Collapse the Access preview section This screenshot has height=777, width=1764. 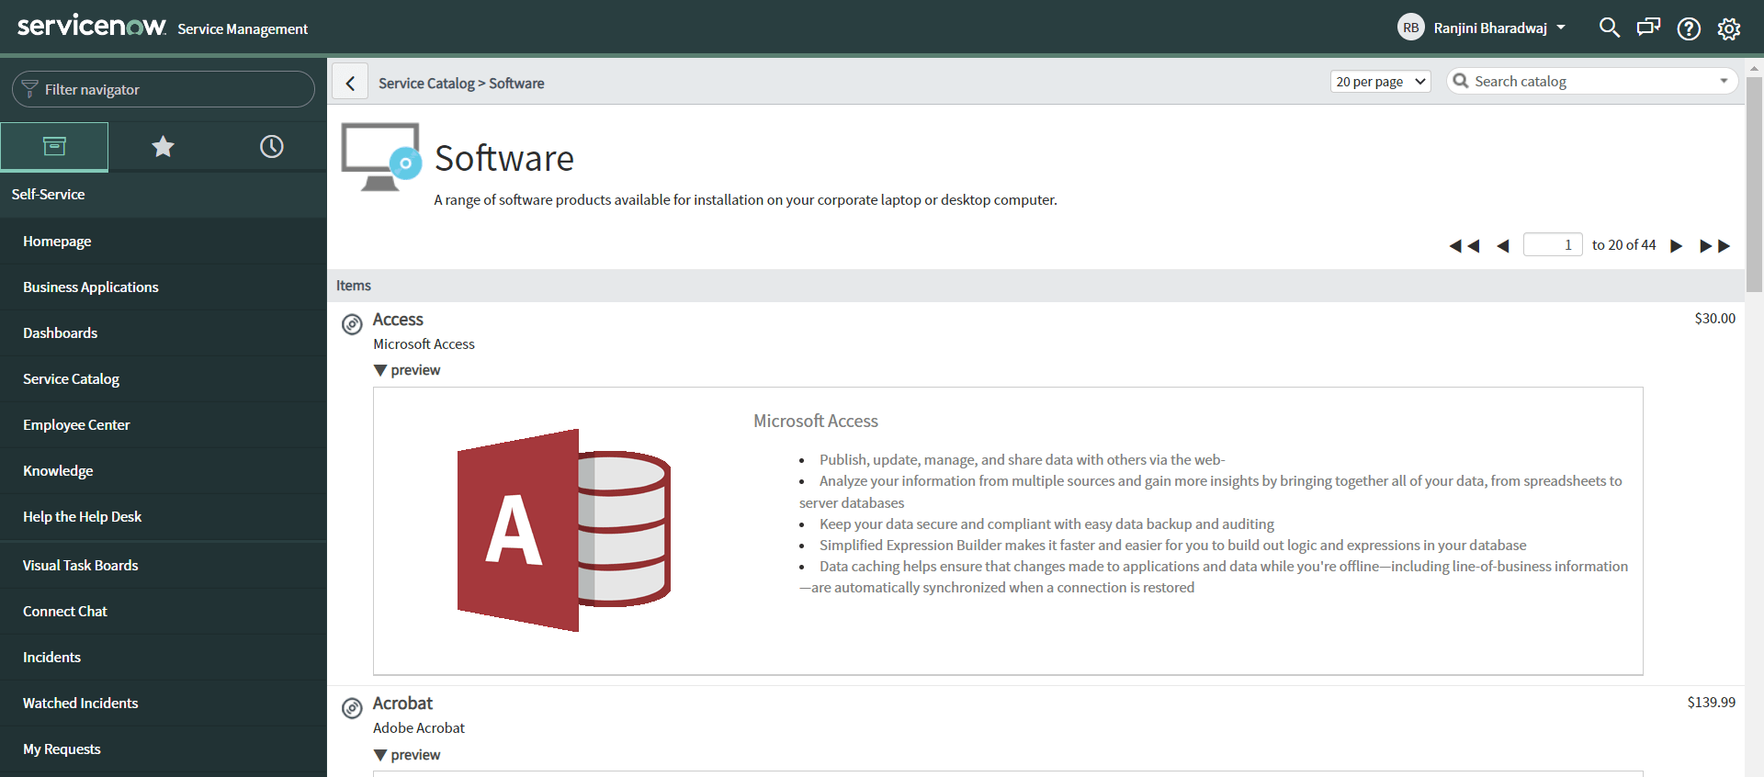(x=407, y=370)
